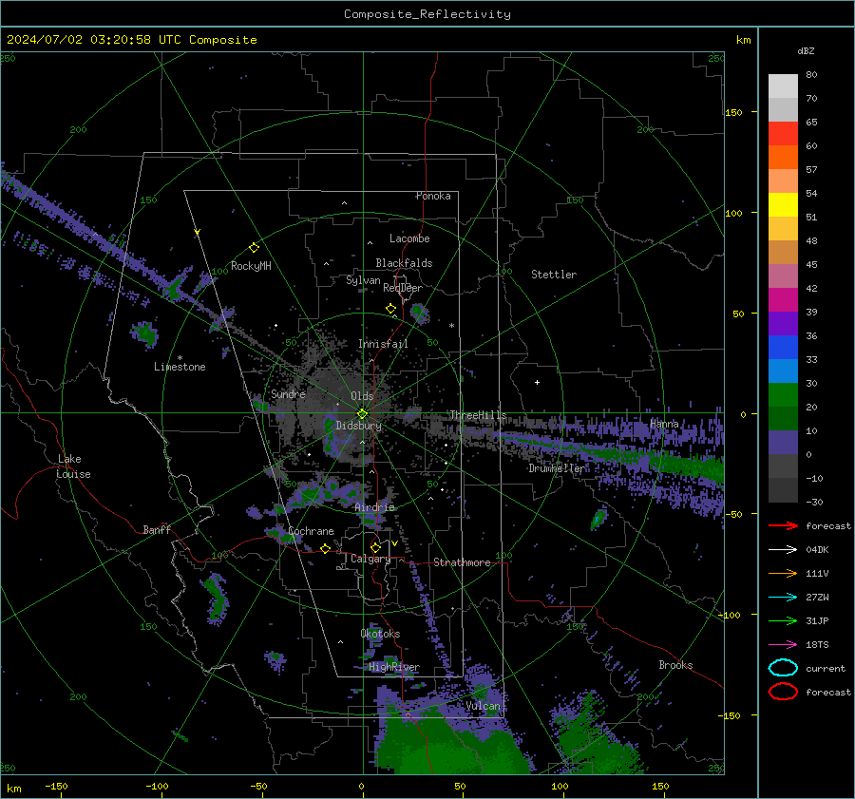Click the lightest gray 70–80 dBZ swatch
855x799 pixels.
pyautogui.click(x=783, y=86)
